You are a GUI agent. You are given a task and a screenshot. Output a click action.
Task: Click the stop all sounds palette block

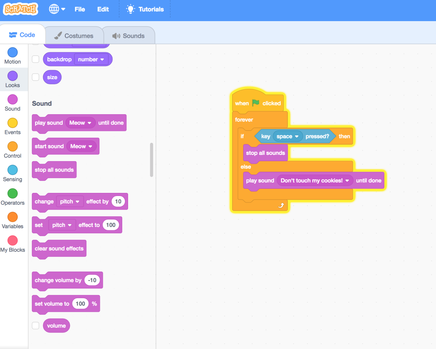[x=54, y=170]
